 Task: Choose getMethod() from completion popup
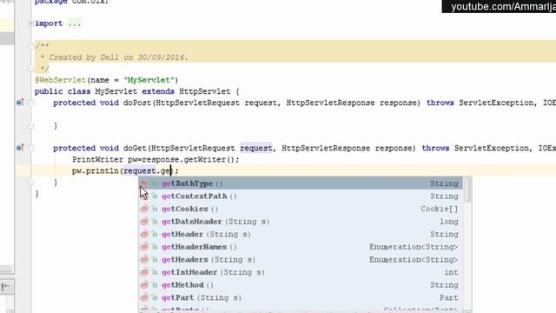(x=301, y=285)
